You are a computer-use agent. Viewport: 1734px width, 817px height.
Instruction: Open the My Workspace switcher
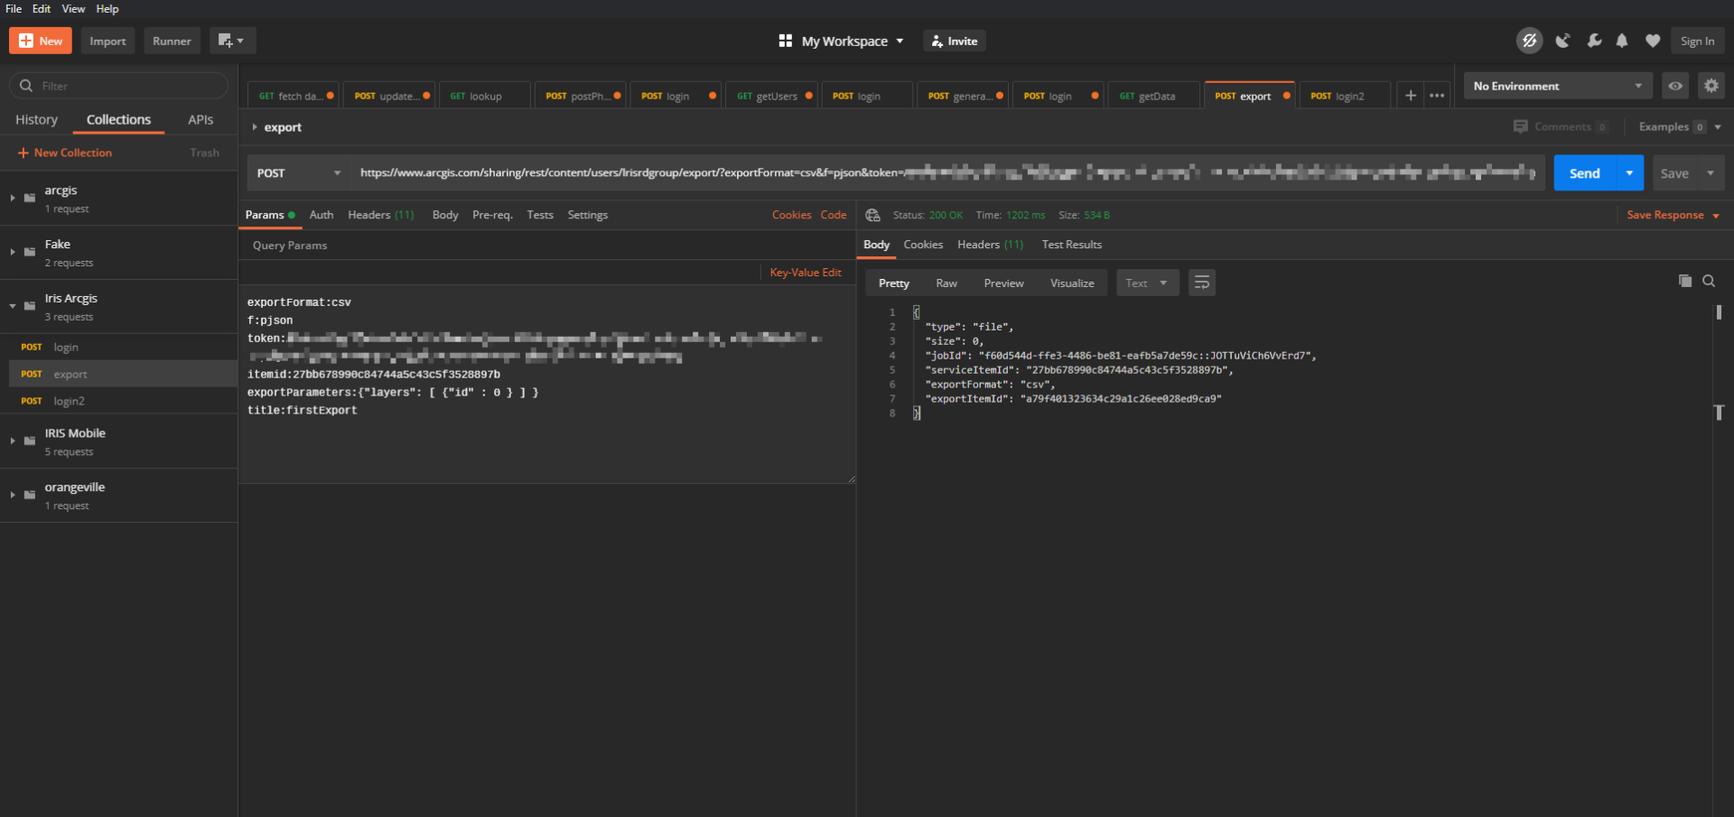[x=841, y=41]
